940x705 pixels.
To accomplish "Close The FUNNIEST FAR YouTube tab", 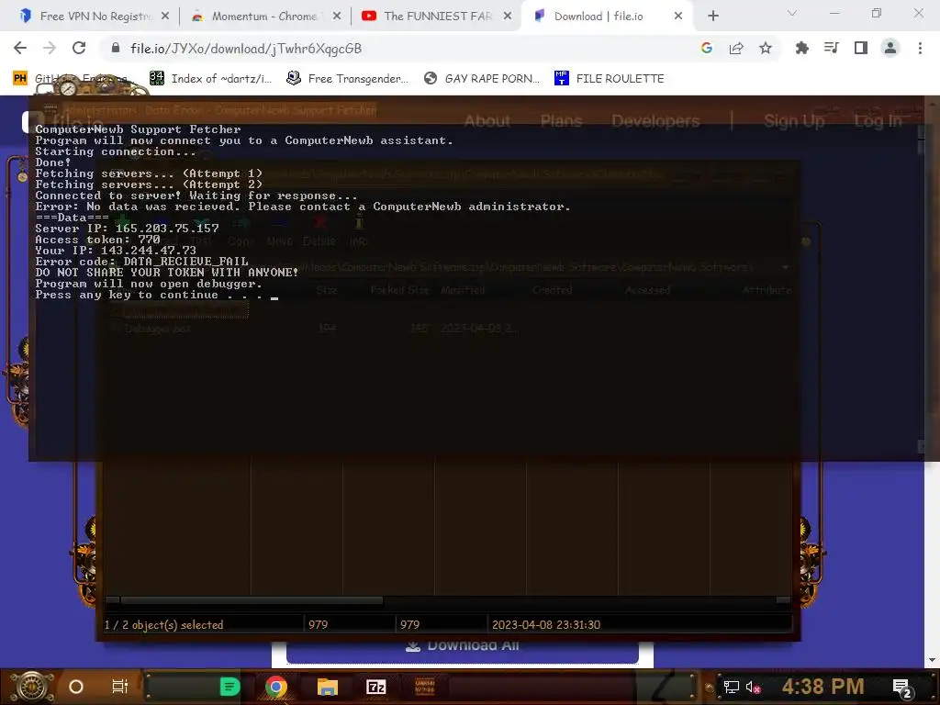I will tap(508, 17).
